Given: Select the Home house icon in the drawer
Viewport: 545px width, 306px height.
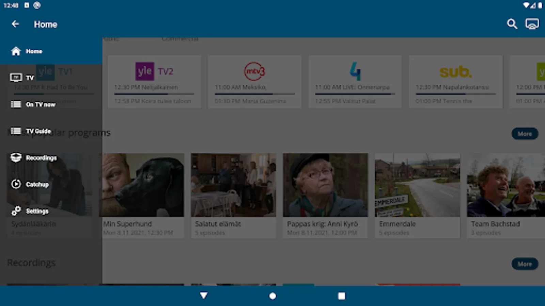Looking at the screenshot, I should coord(16,51).
